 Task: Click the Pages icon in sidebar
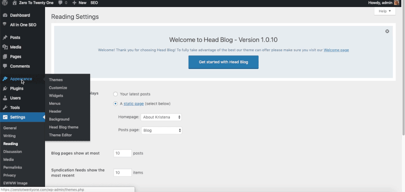pos(5,57)
